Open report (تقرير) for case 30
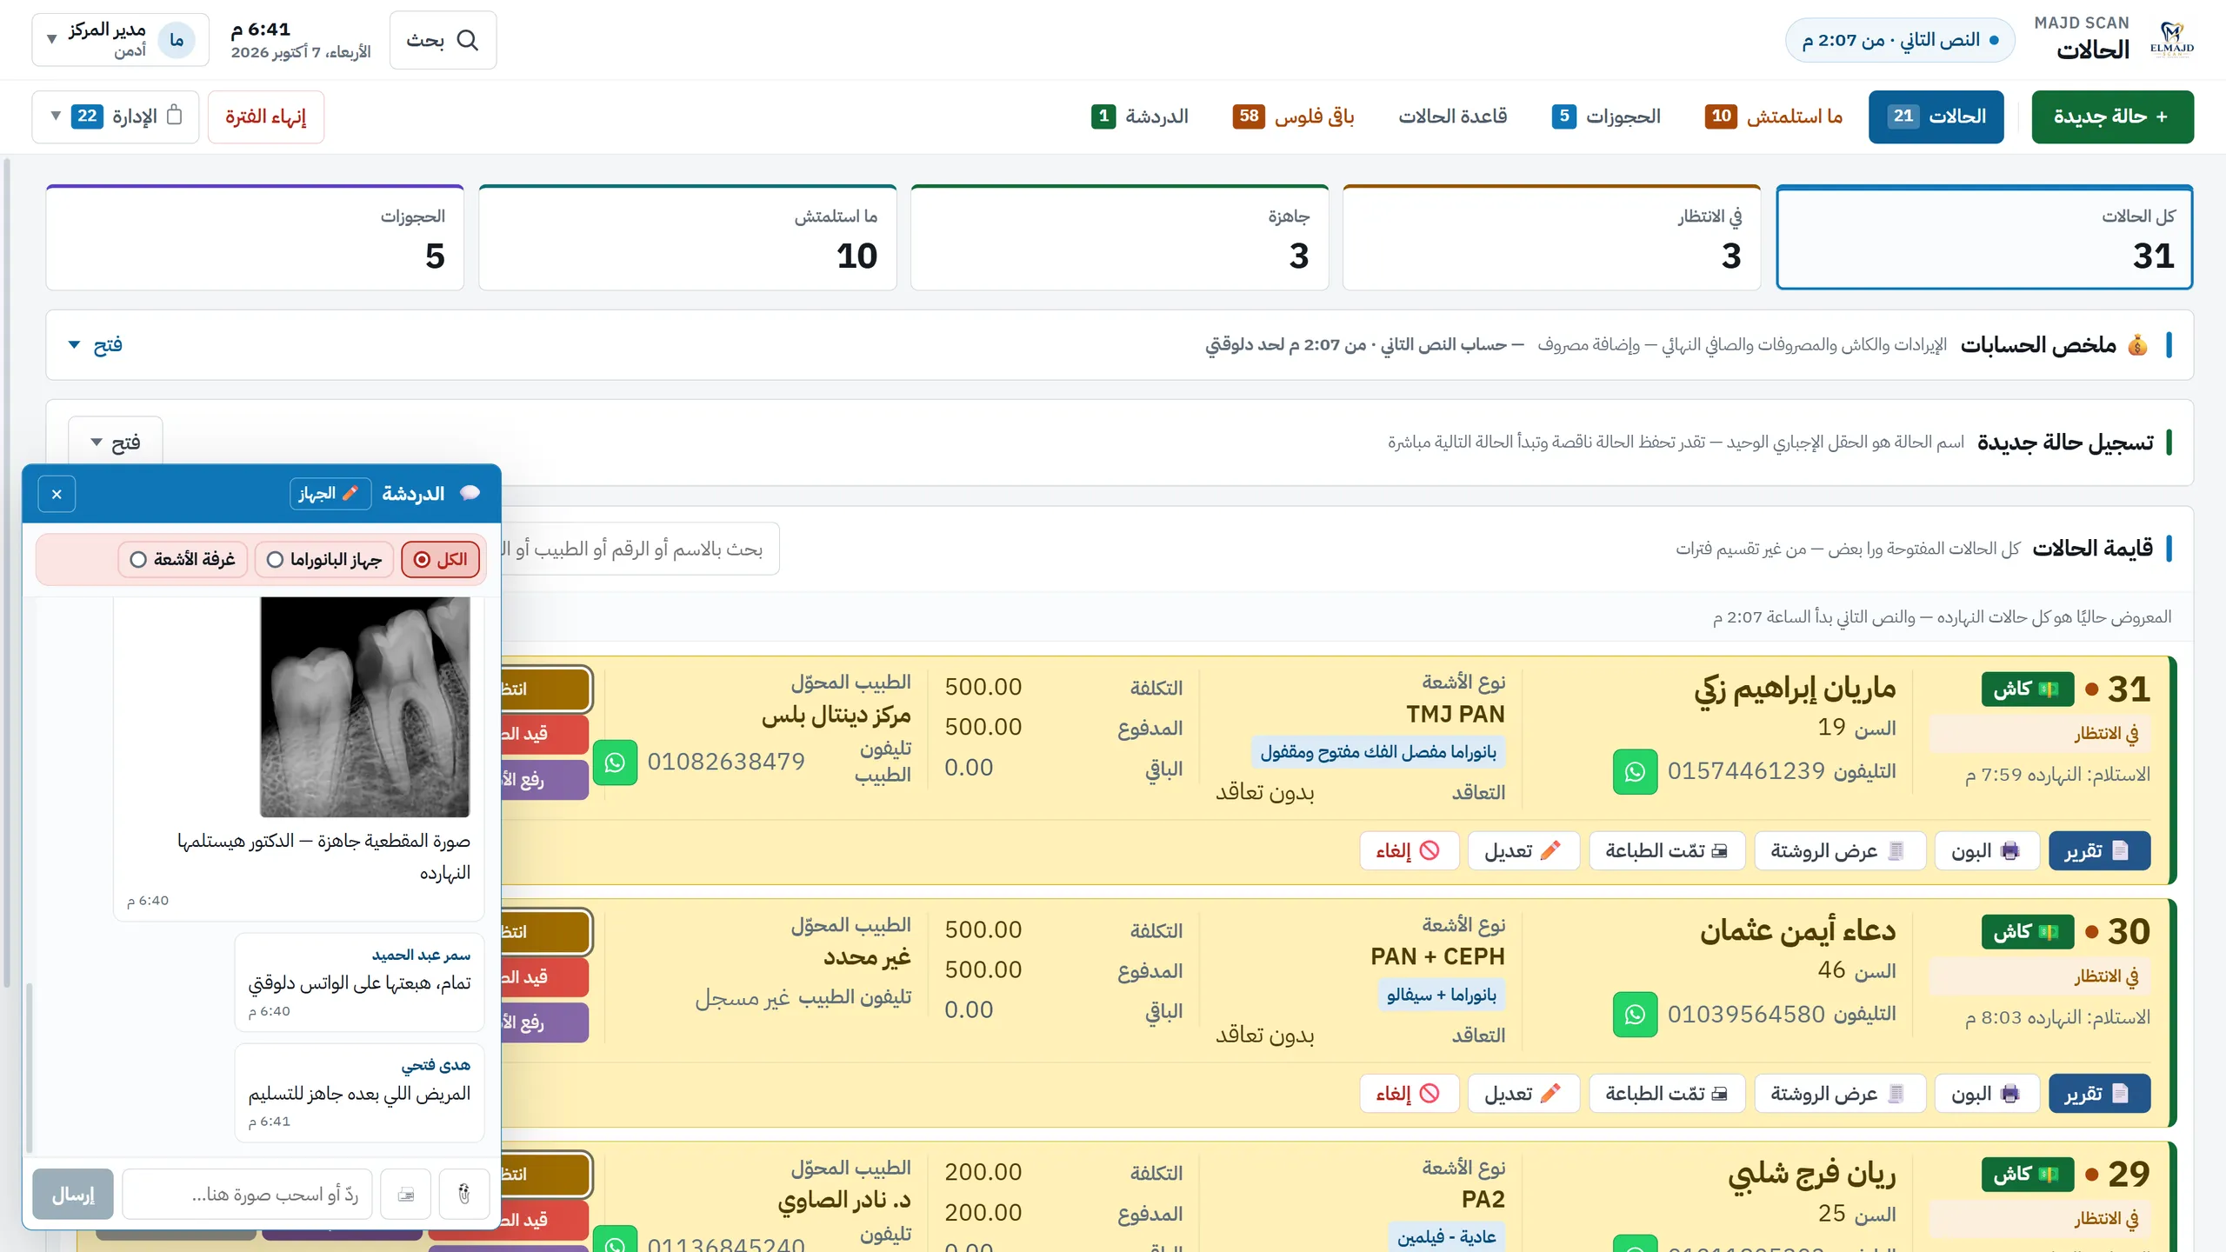 pyautogui.click(x=2099, y=1093)
